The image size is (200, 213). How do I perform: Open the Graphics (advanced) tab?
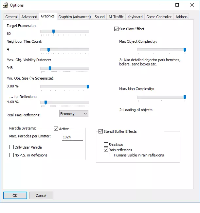tap(75, 17)
